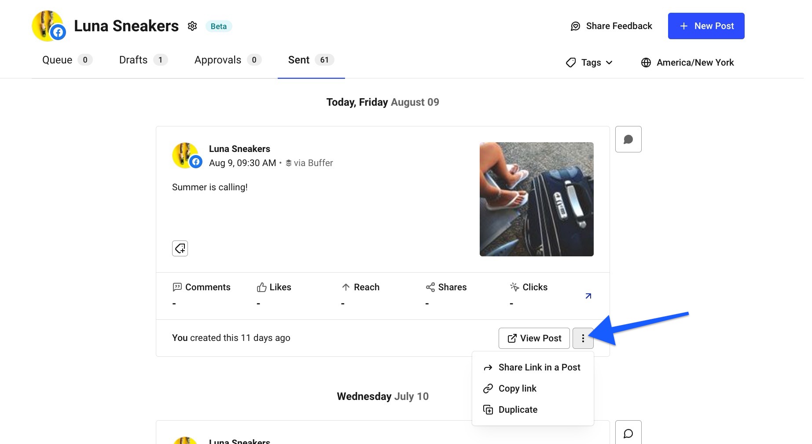Click the 'Aug 9, 09:30 AM' timestamp

pos(242,163)
